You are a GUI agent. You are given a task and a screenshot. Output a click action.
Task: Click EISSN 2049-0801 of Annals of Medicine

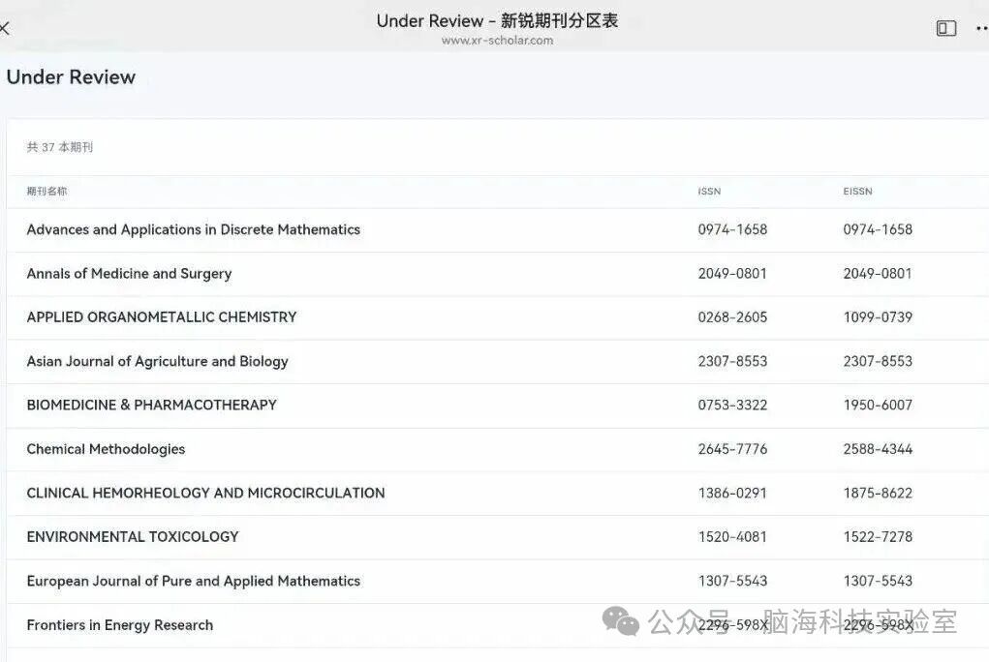878,274
